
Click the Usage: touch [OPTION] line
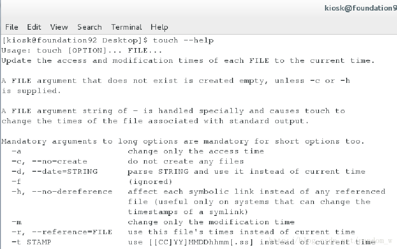pos(82,51)
